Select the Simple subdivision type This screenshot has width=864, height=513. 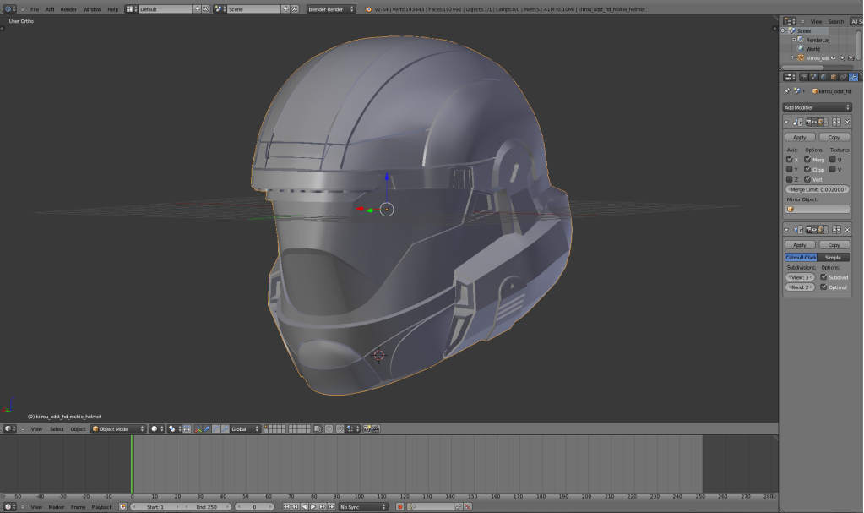833,257
